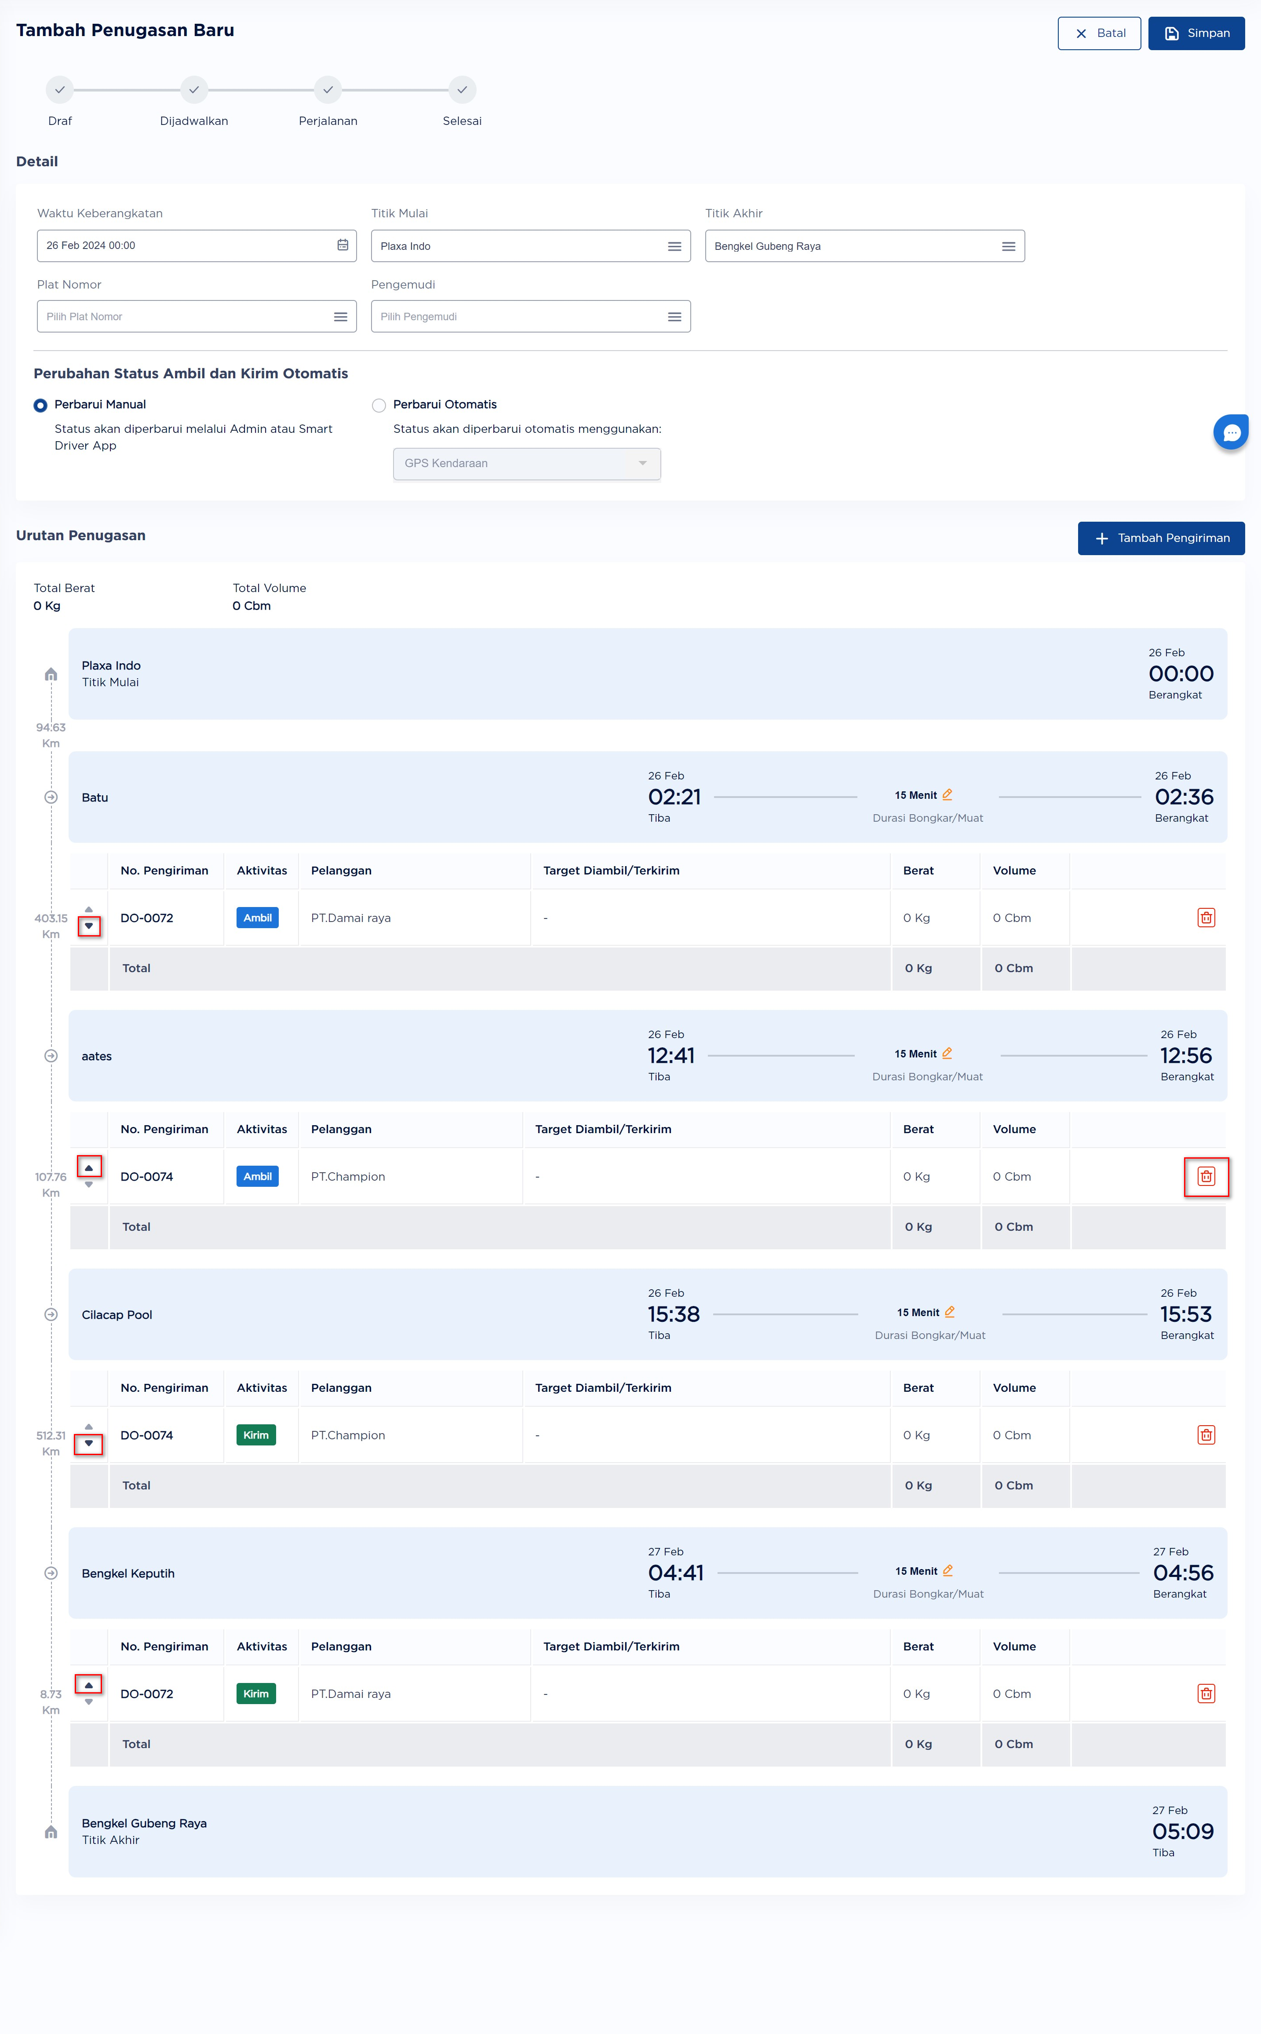This screenshot has width=1261, height=2034.
Task: Open calendar icon in Waktu Keberangkatan field
Action: 342,245
